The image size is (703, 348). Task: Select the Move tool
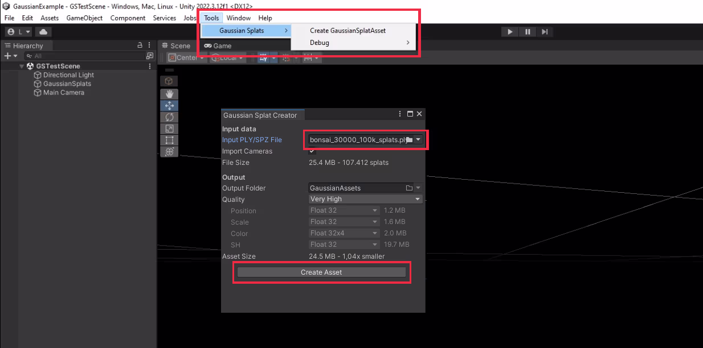pyautogui.click(x=169, y=105)
